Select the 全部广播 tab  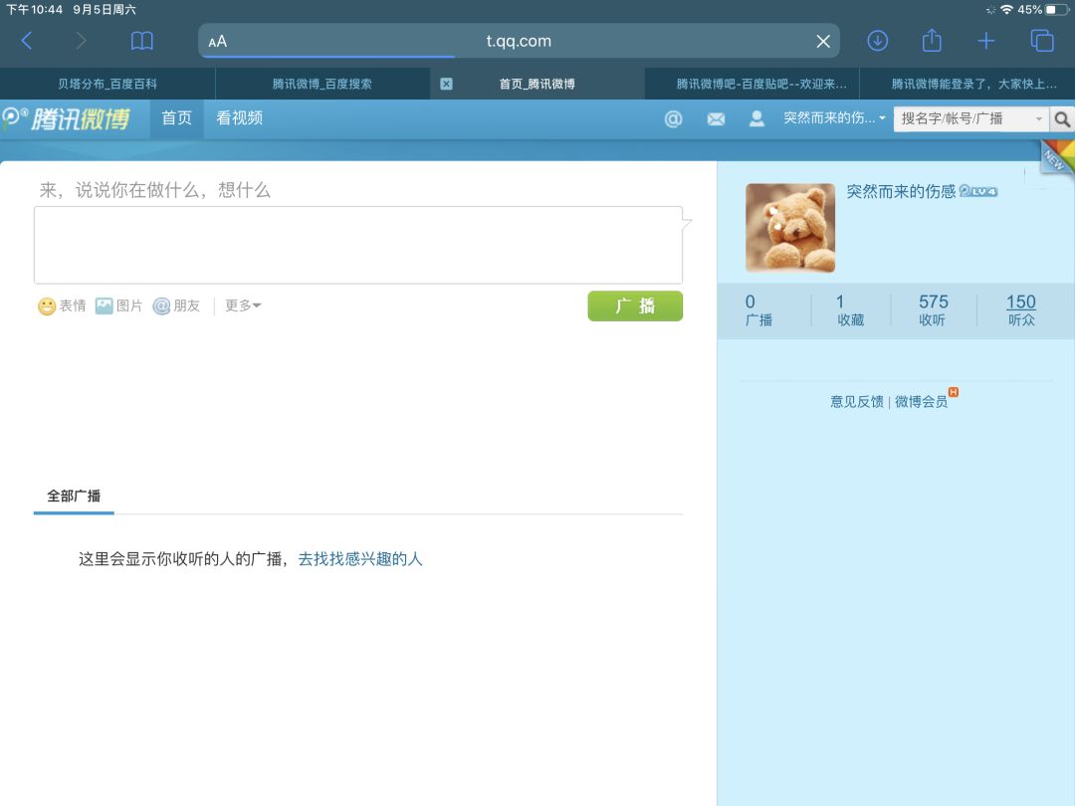point(74,497)
